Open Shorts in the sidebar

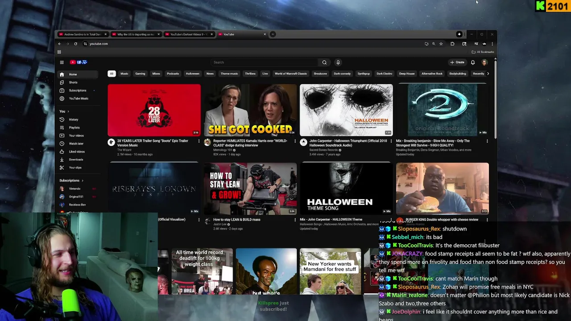point(77,82)
